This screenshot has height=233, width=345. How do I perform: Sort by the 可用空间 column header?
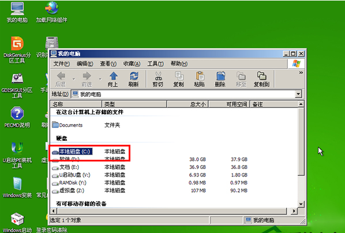[x=229, y=104]
